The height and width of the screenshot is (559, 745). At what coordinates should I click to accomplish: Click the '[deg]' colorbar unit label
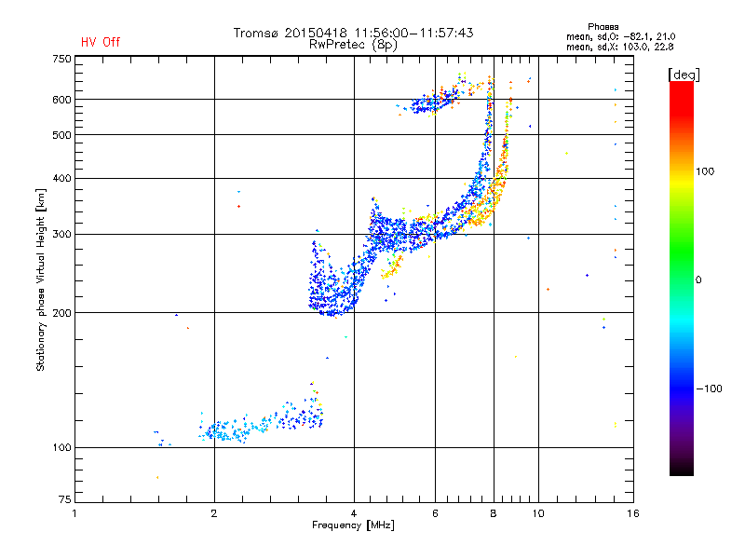tap(684, 75)
